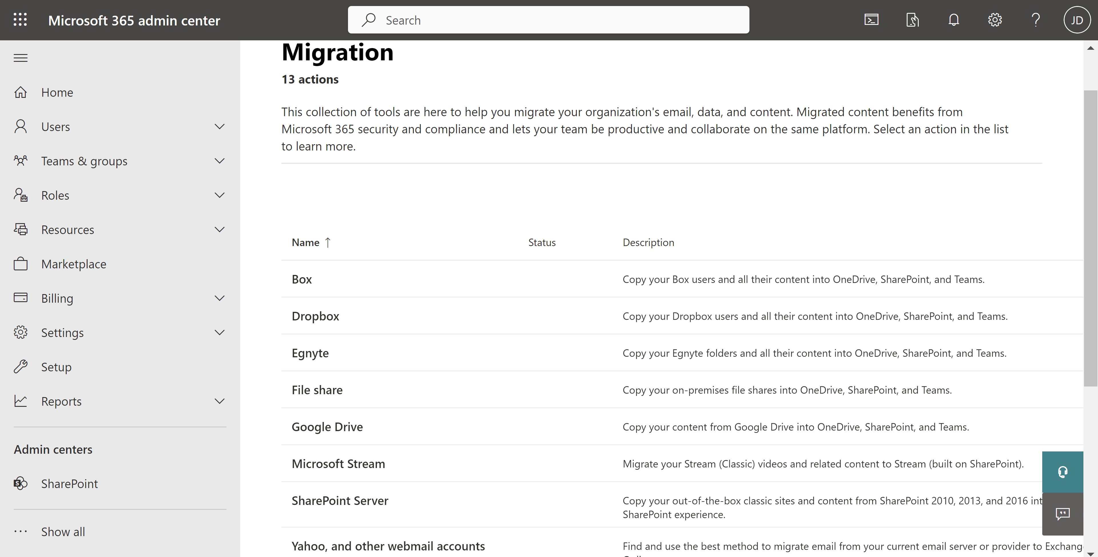Open notifications bell icon
Screen dimensions: 1098x557
pyautogui.click(x=953, y=19)
